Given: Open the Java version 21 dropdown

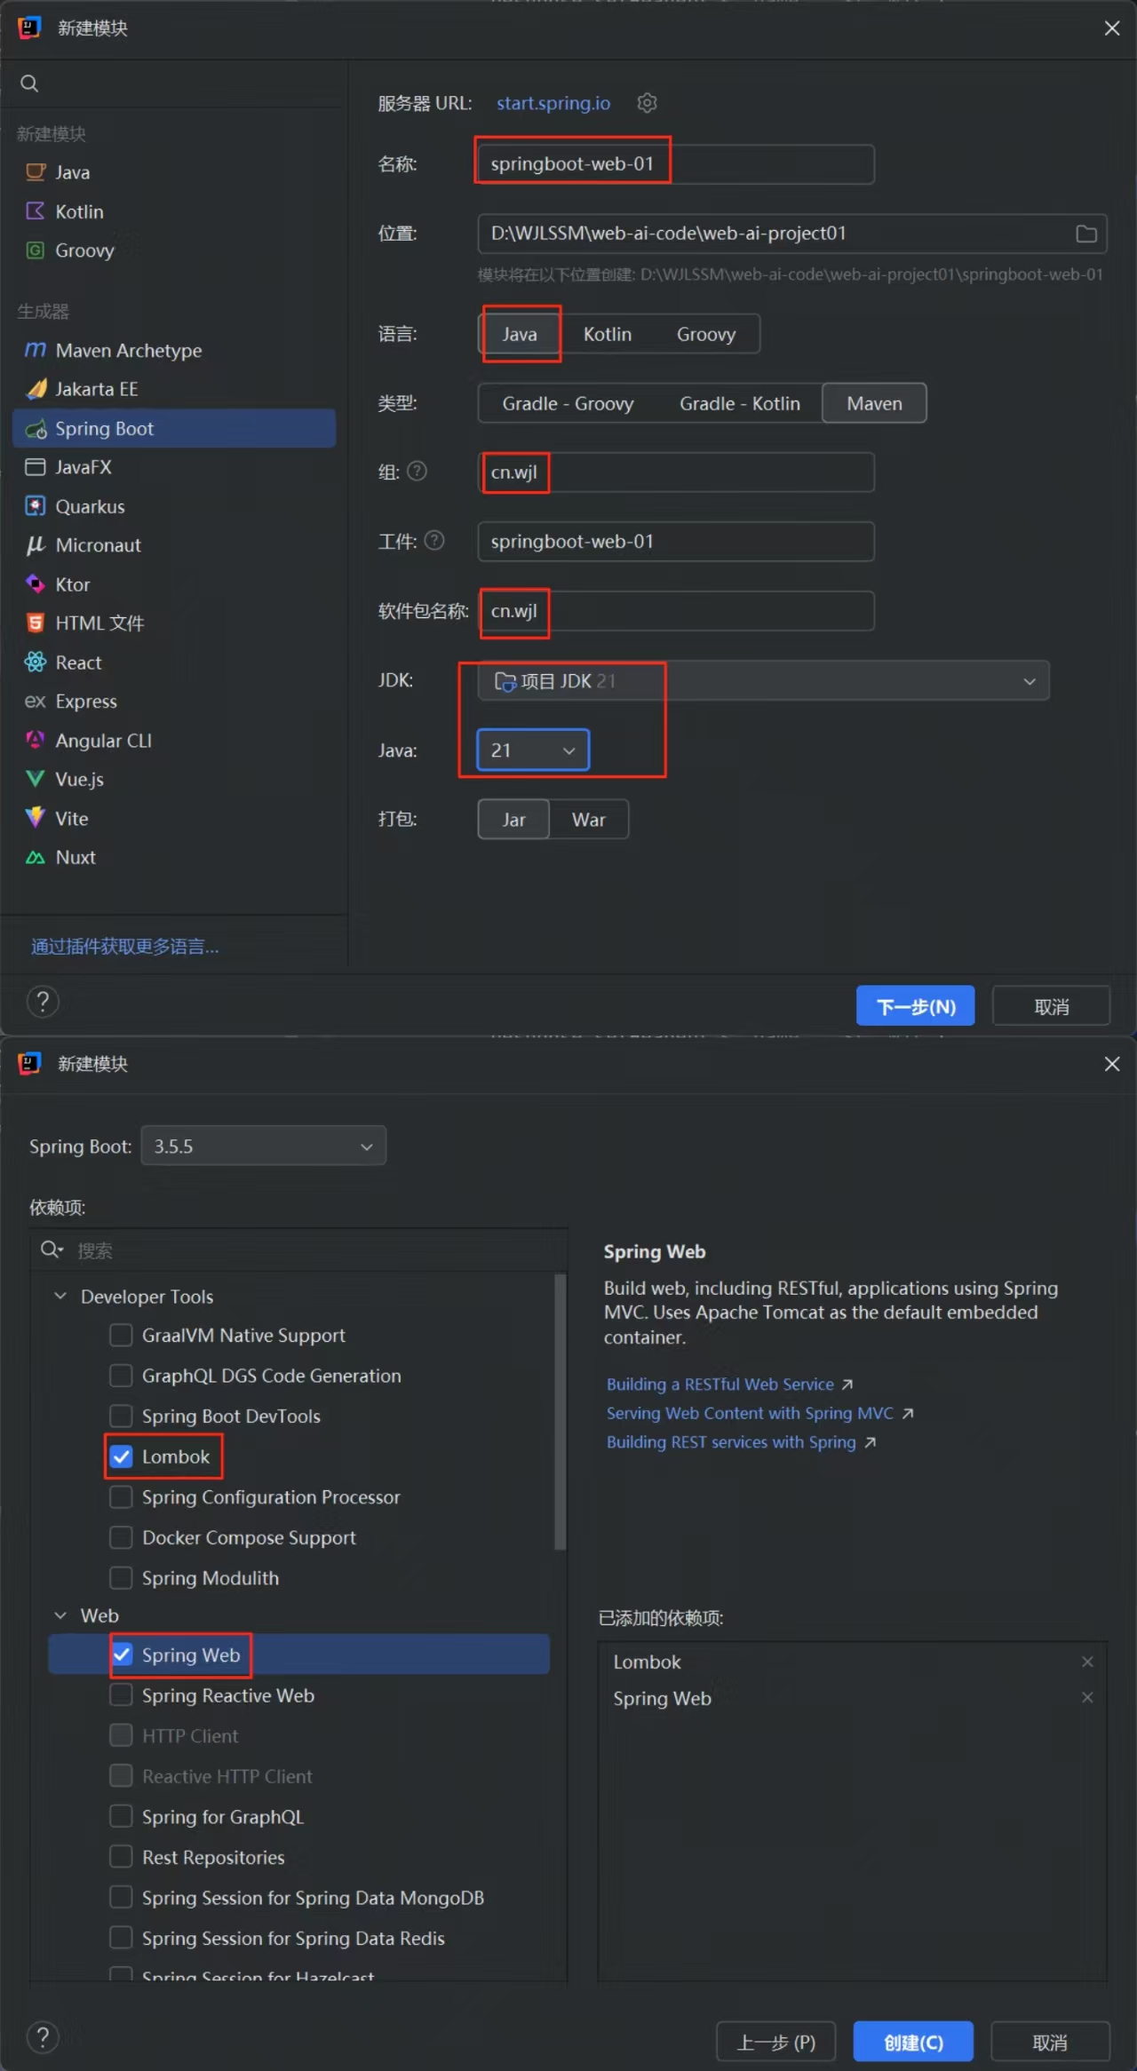Looking at the screenshot, I should point(533,750).
